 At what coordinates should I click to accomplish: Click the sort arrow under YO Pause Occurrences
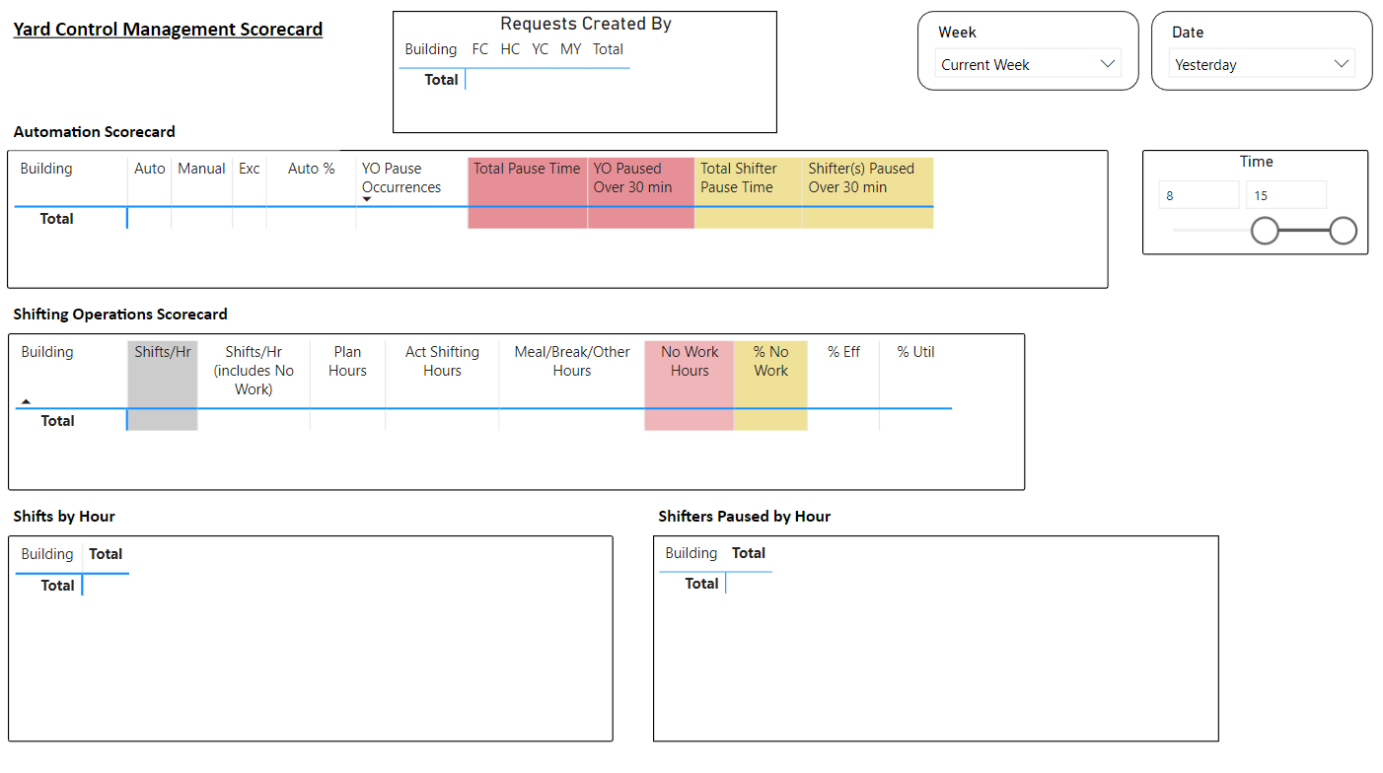(x=367, y=199)
